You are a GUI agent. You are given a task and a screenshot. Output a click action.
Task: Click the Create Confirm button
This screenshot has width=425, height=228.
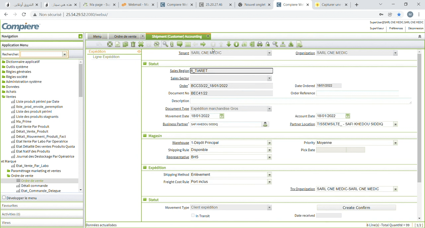coord(356,207)
